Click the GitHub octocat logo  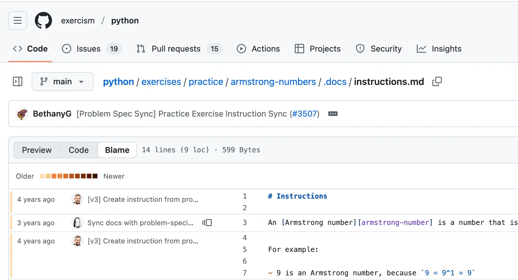pyautogui.click(x=43, y=21)
